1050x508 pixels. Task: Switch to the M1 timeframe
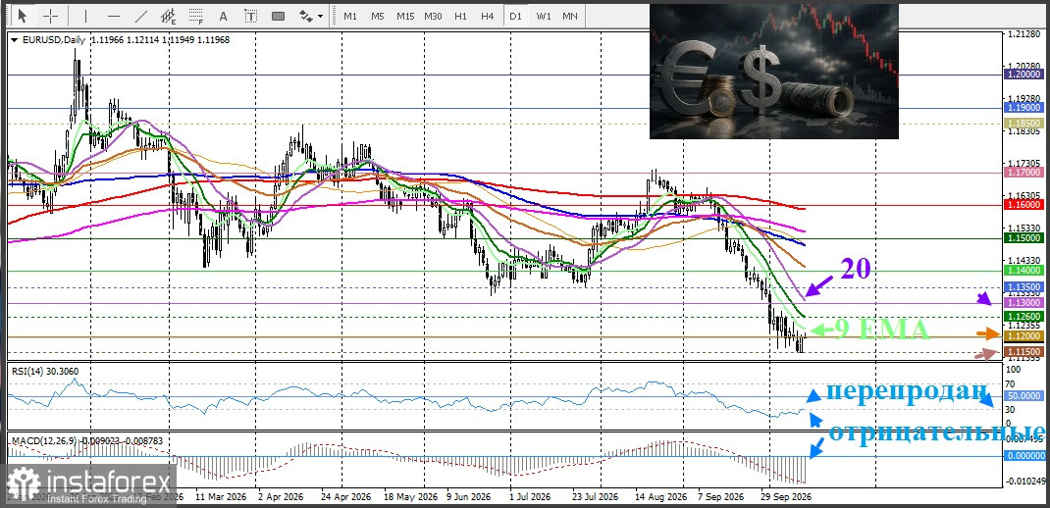pyautogui.click(x=350, y=16)
